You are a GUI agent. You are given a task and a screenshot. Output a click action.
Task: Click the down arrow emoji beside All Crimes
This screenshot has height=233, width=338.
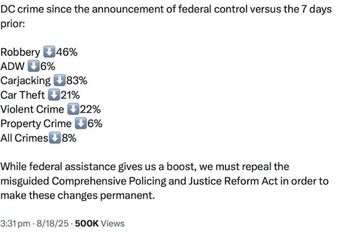tap(55, 138)
